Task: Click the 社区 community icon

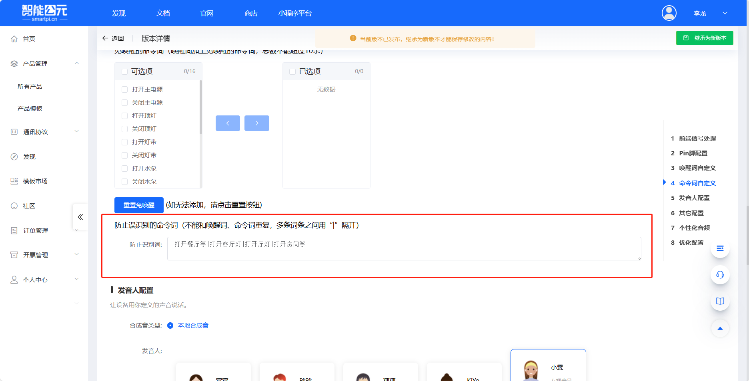Action: [x=14, y=206]
